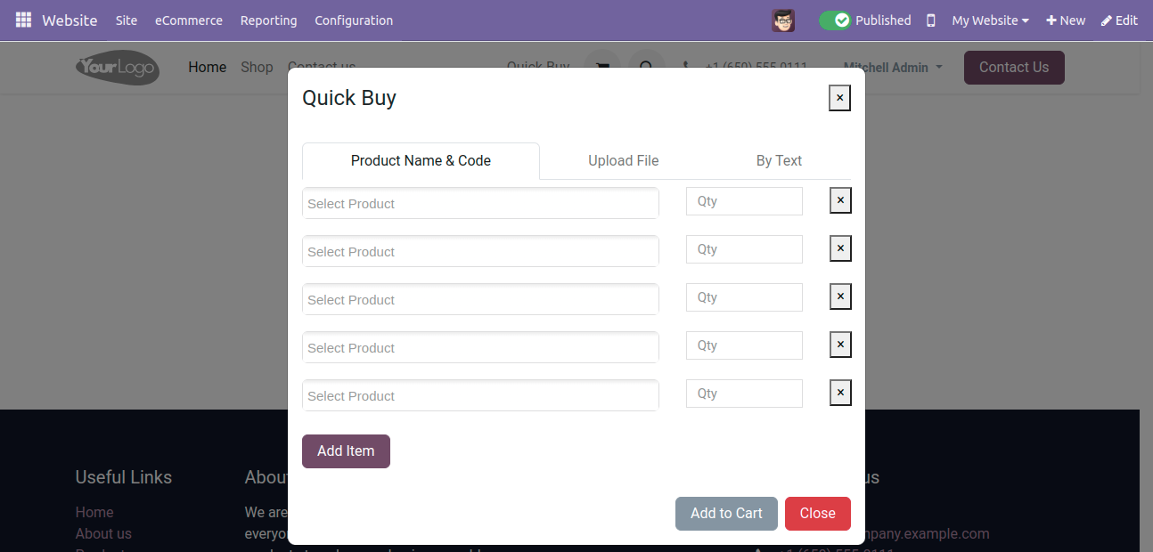Open the My Website dropdown
Image resolution: width=1153 pixels, height=552 pixels.
tap(990, 20)
